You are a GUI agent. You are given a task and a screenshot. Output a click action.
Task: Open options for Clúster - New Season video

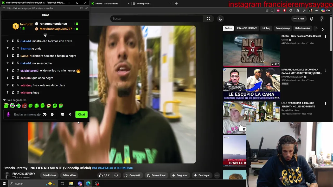pos(325,37)
